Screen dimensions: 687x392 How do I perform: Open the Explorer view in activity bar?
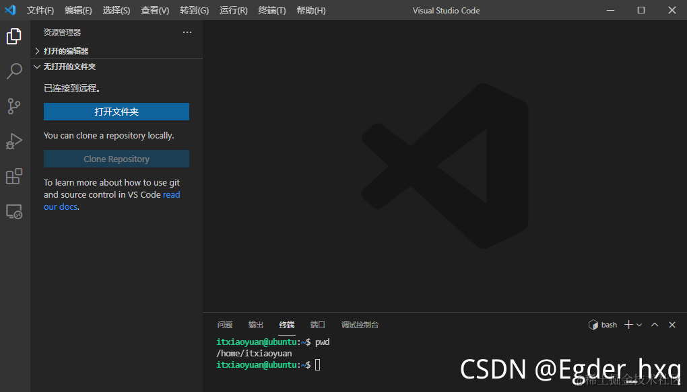pyautogui.click(x=14, y=36)
